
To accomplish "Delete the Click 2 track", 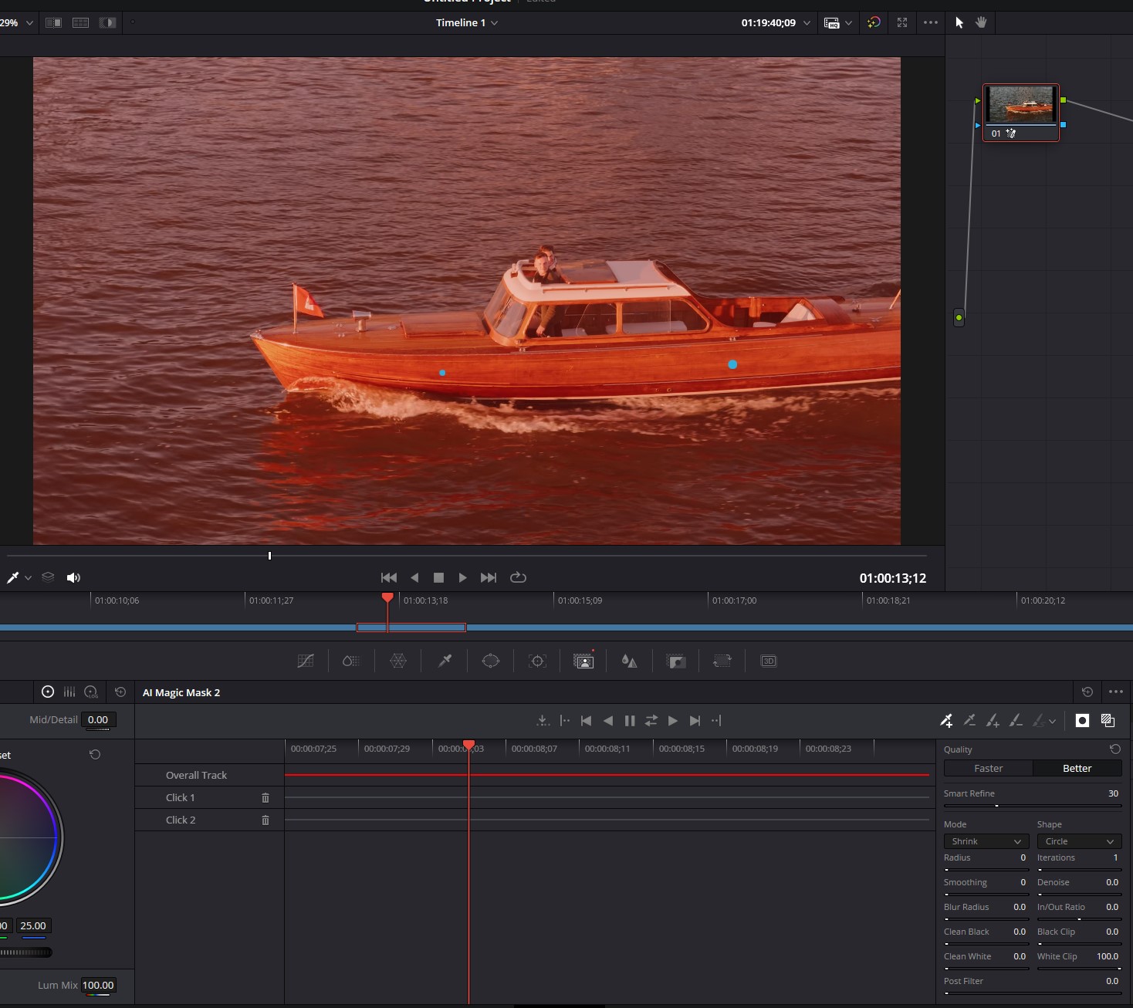I will pyautogui.click(x=265, y=820).
